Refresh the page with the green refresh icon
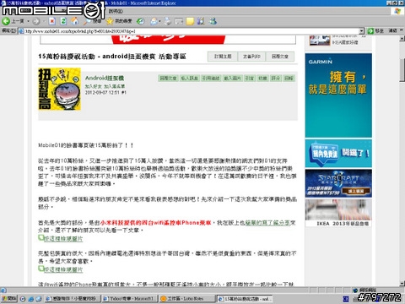Screen dimensions: 405x304 (63, 21)
